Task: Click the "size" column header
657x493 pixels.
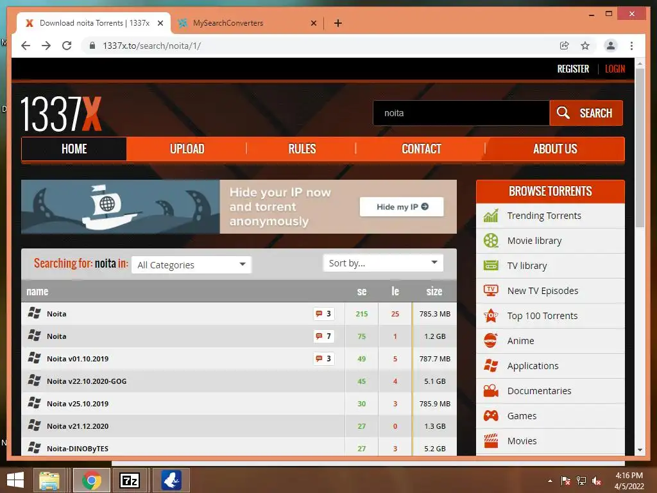Action: pos(434,291)
